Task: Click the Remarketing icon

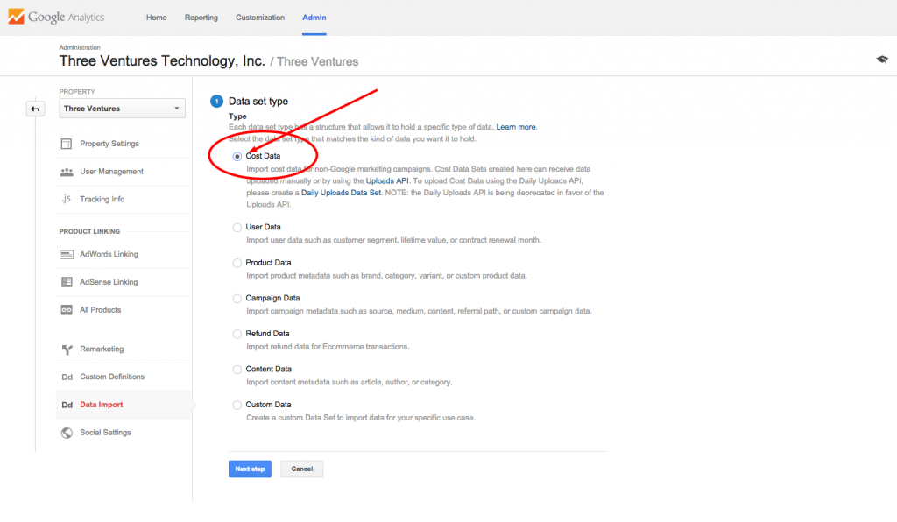Action: click(x=67, y=349)
